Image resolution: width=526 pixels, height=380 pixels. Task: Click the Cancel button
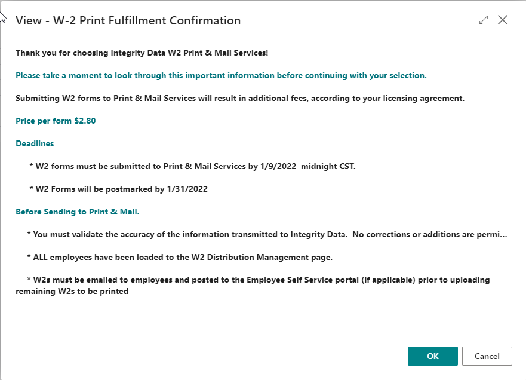(487, 356)
